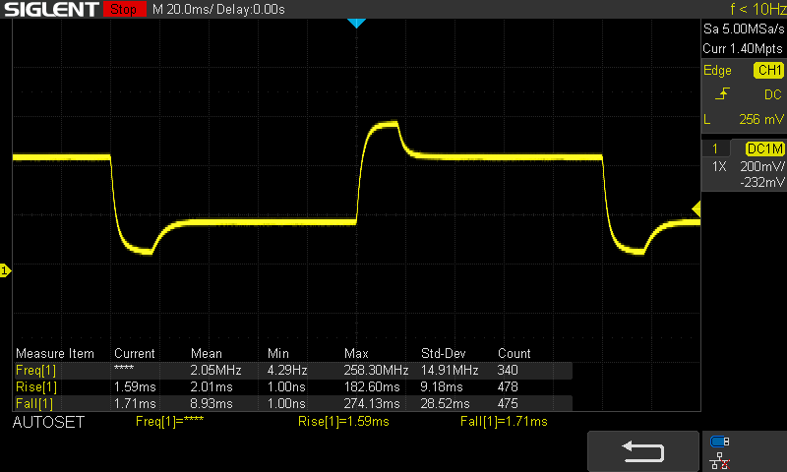Click the 1X probe attenuation label
This screenshot has width=787, height=472.
click(x=719, y=166)
